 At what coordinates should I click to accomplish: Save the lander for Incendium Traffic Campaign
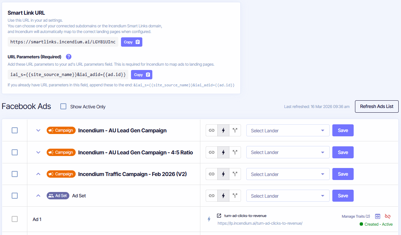tap(343, 174)
